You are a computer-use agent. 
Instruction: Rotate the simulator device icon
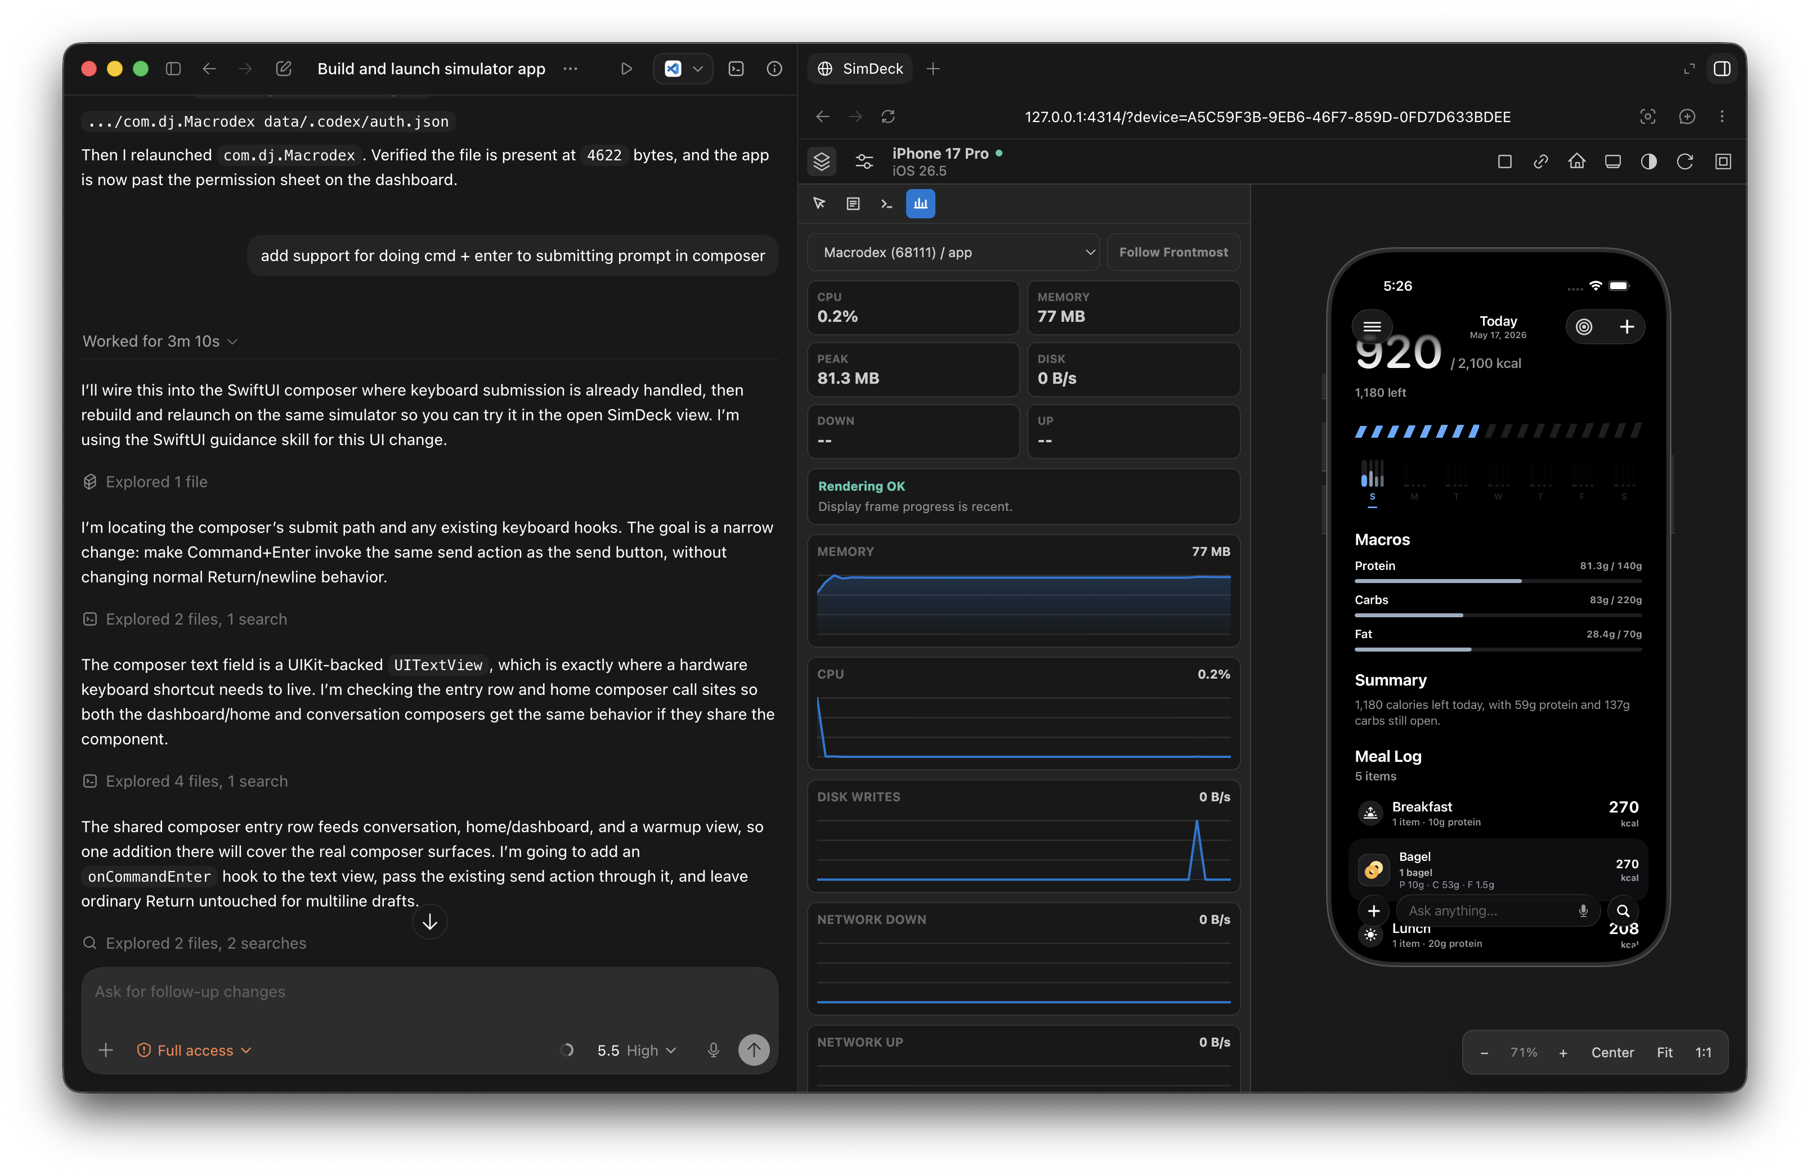[x=1685, y=161]
